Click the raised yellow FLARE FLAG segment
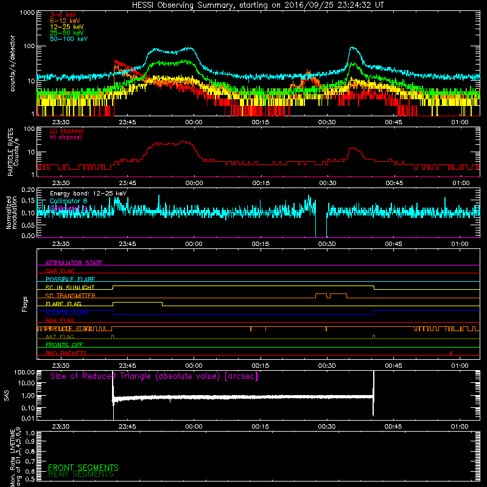 coord(138,303)
